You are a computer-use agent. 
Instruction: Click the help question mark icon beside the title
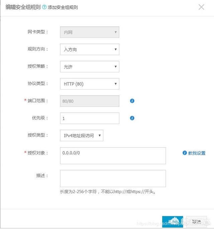coord(44,7)
